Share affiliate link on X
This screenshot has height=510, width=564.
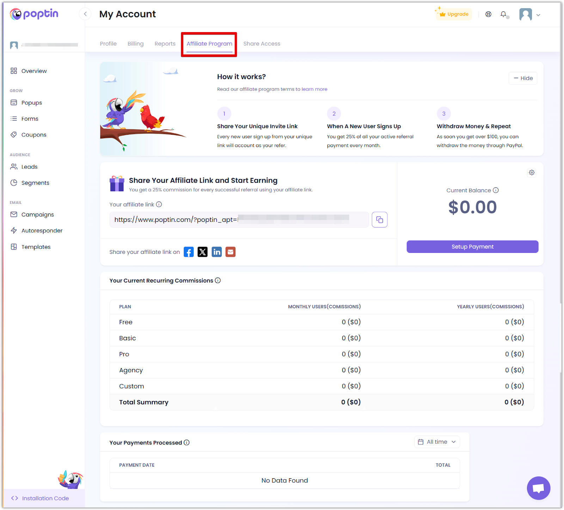pyautogui.click(x=202, y=252)
